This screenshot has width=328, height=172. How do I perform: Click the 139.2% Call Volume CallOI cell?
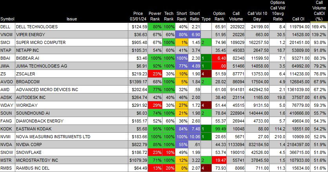tap(319, 35)
